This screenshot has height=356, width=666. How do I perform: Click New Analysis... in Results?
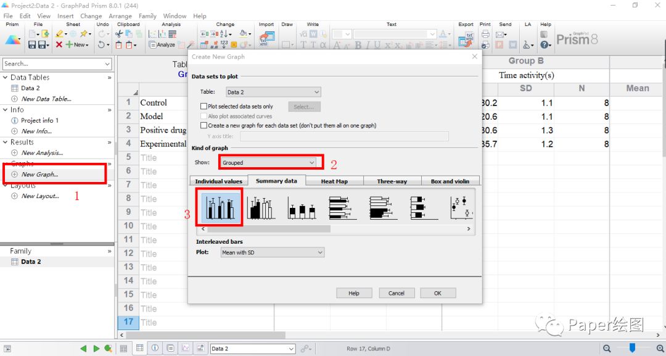coord(42,152)
